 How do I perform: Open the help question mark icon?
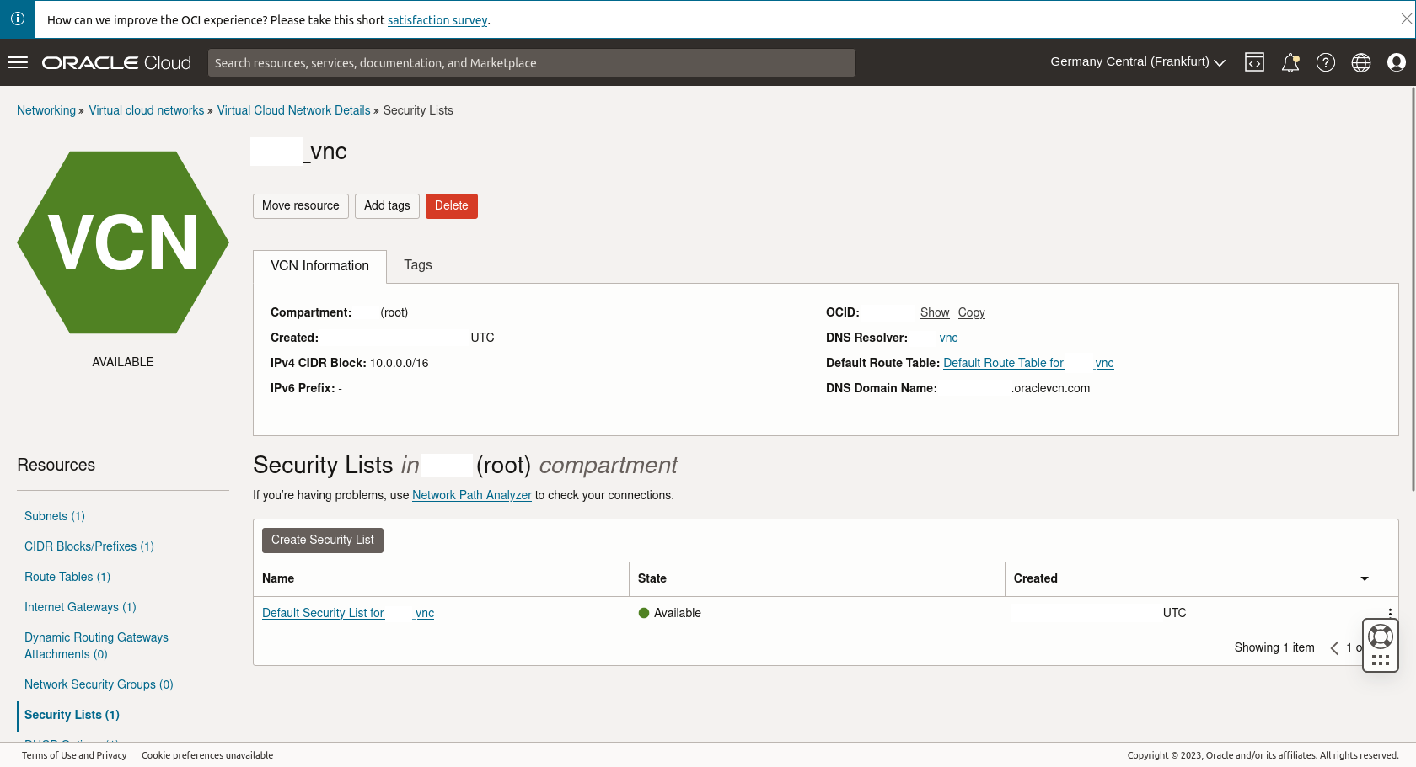[x=1325, y=62]
